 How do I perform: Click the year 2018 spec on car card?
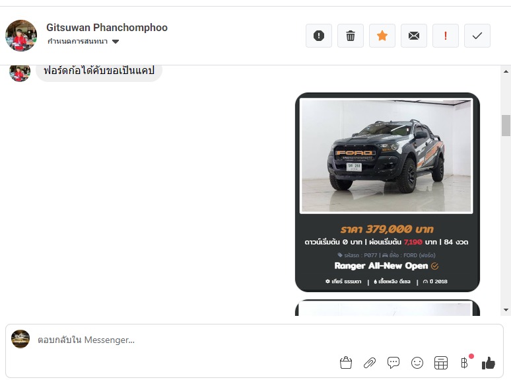coord(435,281)
